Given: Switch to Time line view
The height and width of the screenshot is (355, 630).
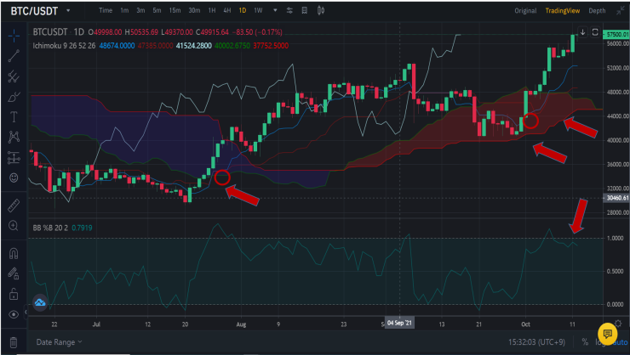Looking at the screenshot, I should (106, 10).
